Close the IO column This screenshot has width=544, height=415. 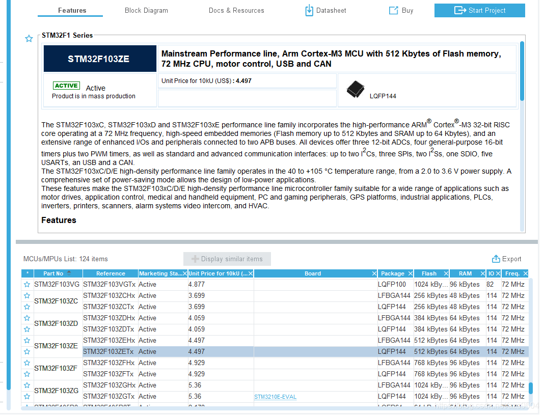(x=498, y=273)
